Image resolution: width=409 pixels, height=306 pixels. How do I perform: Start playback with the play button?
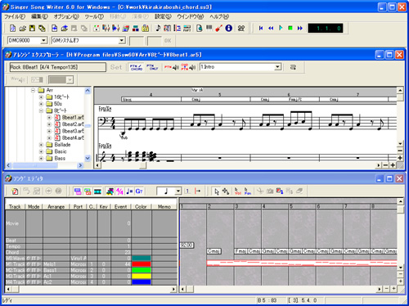[281, 28]
